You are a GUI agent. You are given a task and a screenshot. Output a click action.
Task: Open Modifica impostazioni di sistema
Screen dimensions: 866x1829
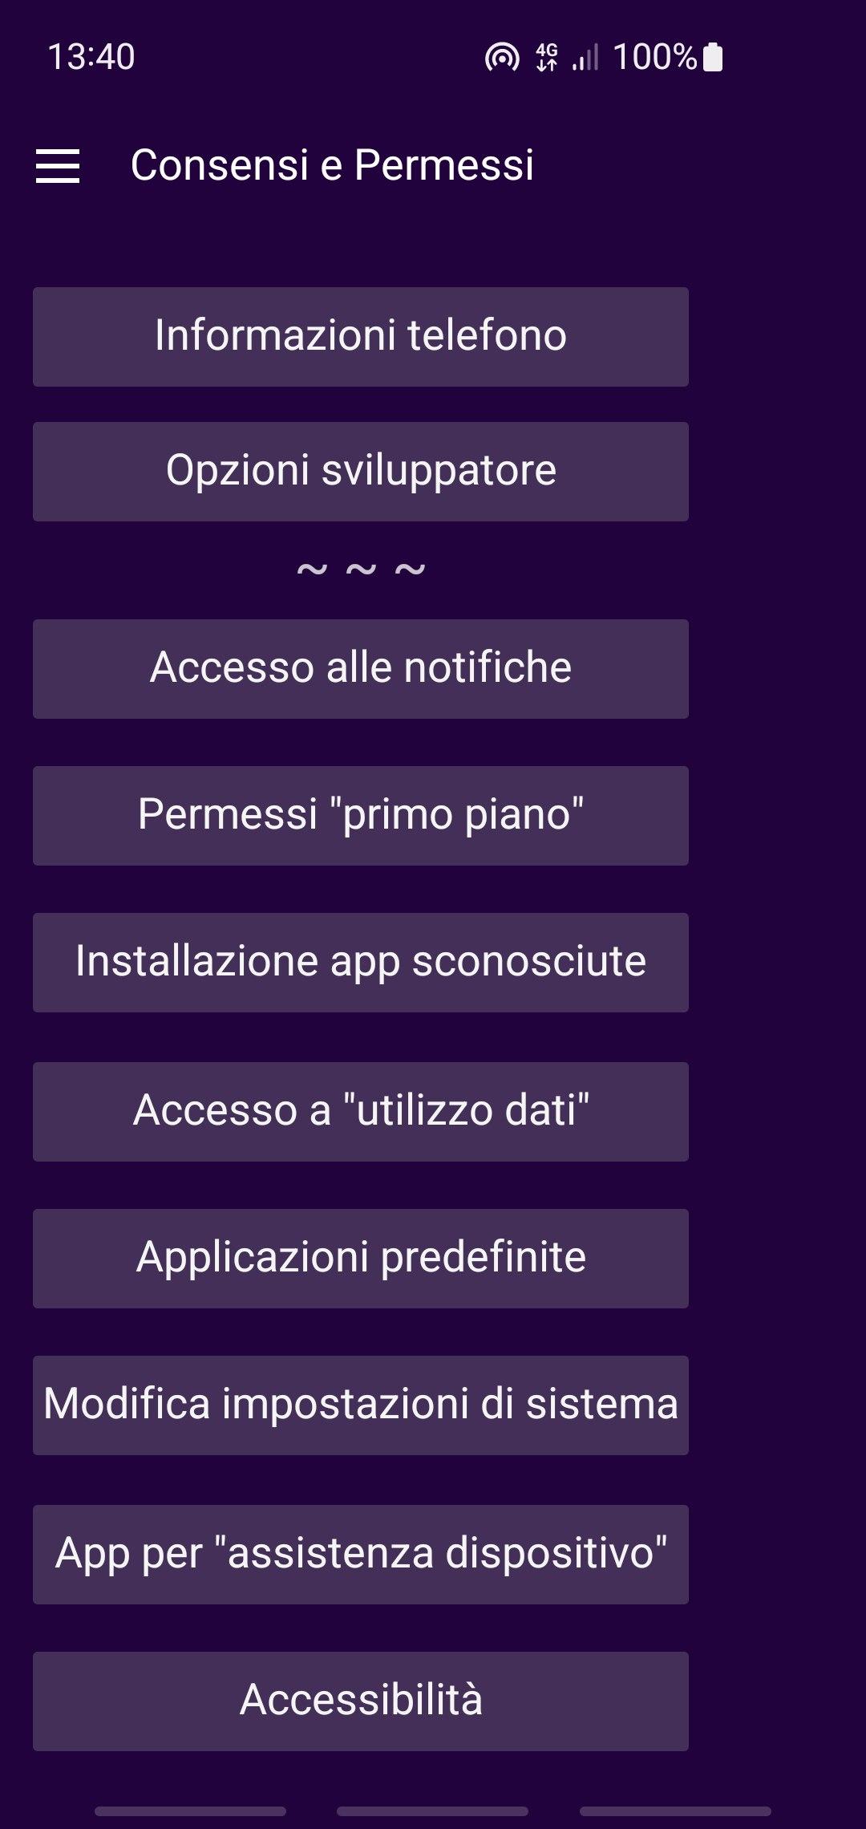(361, 1405)
